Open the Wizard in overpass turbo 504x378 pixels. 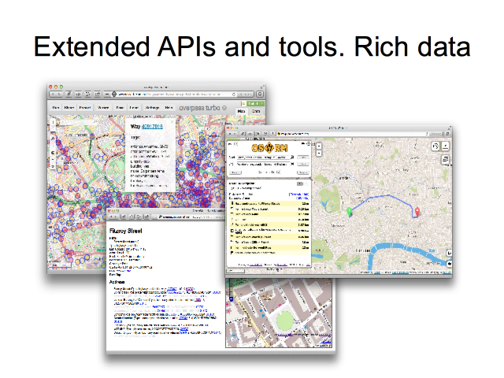[x=103, y=108]
